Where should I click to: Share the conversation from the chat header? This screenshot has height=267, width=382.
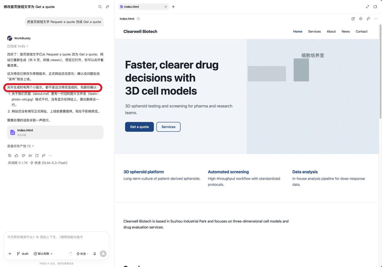coord(108,7)
